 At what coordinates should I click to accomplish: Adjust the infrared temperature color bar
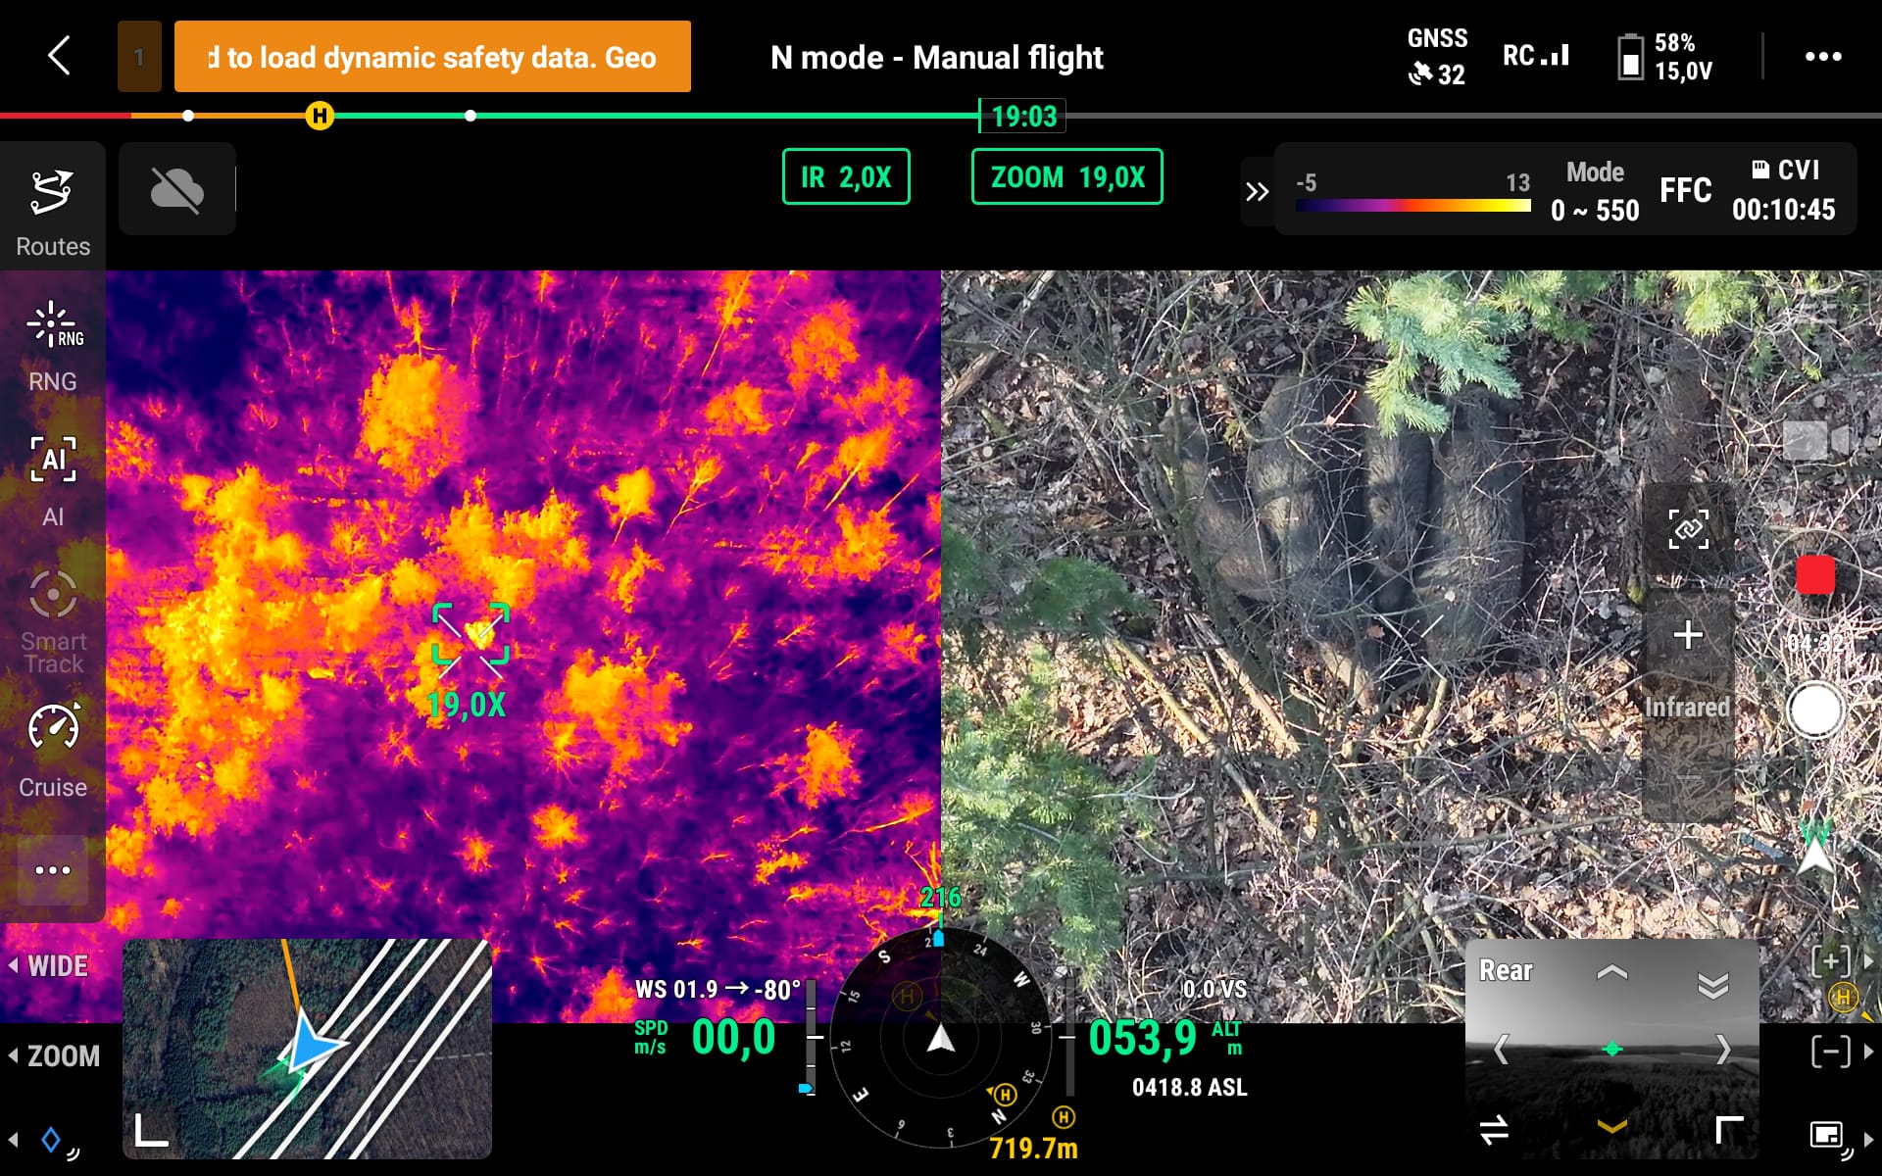click(x=1412, y=205)
